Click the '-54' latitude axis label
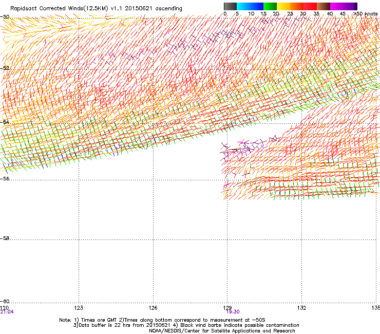Image resolution: width=380 pixels, height=334 pixels. (5, 122)
